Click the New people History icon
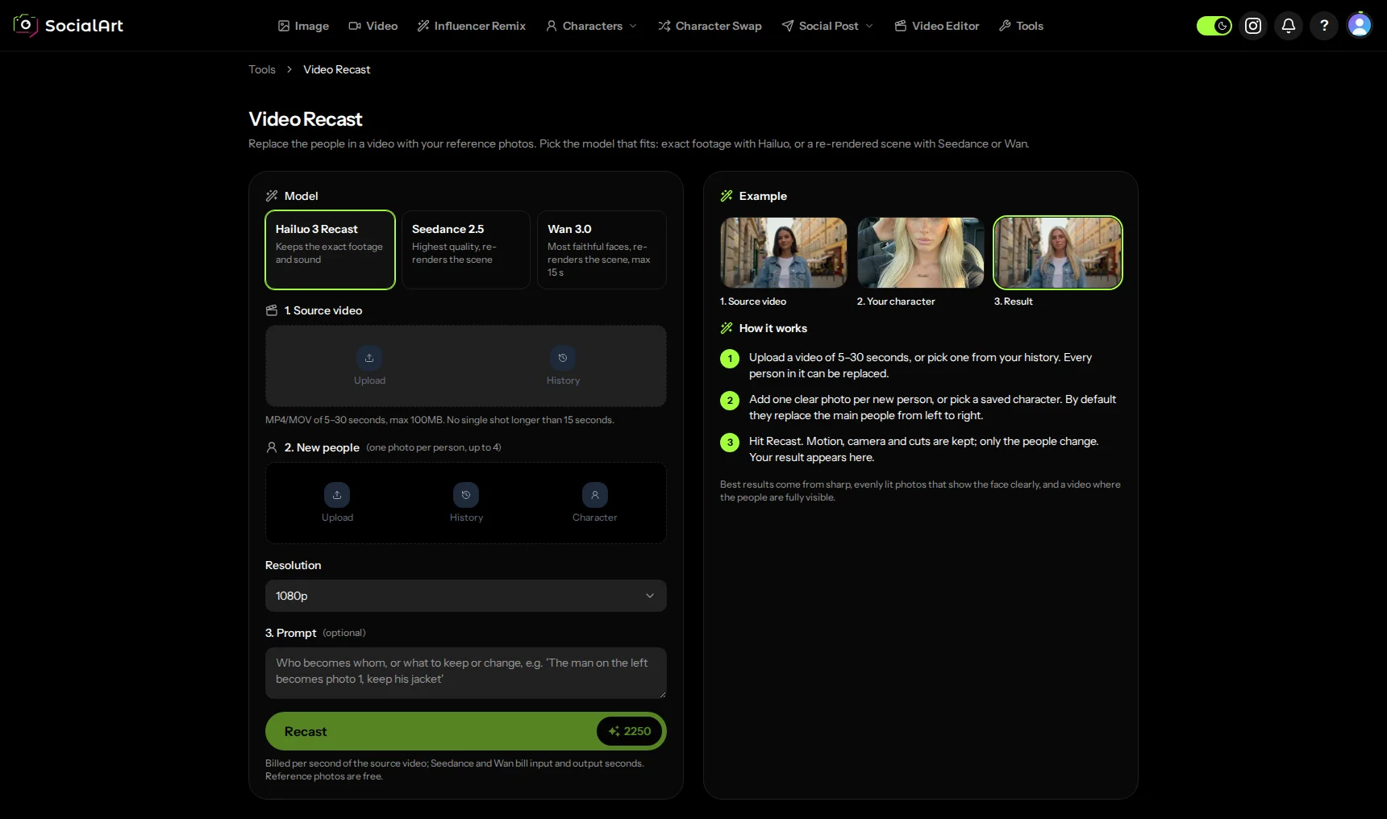 466,495
